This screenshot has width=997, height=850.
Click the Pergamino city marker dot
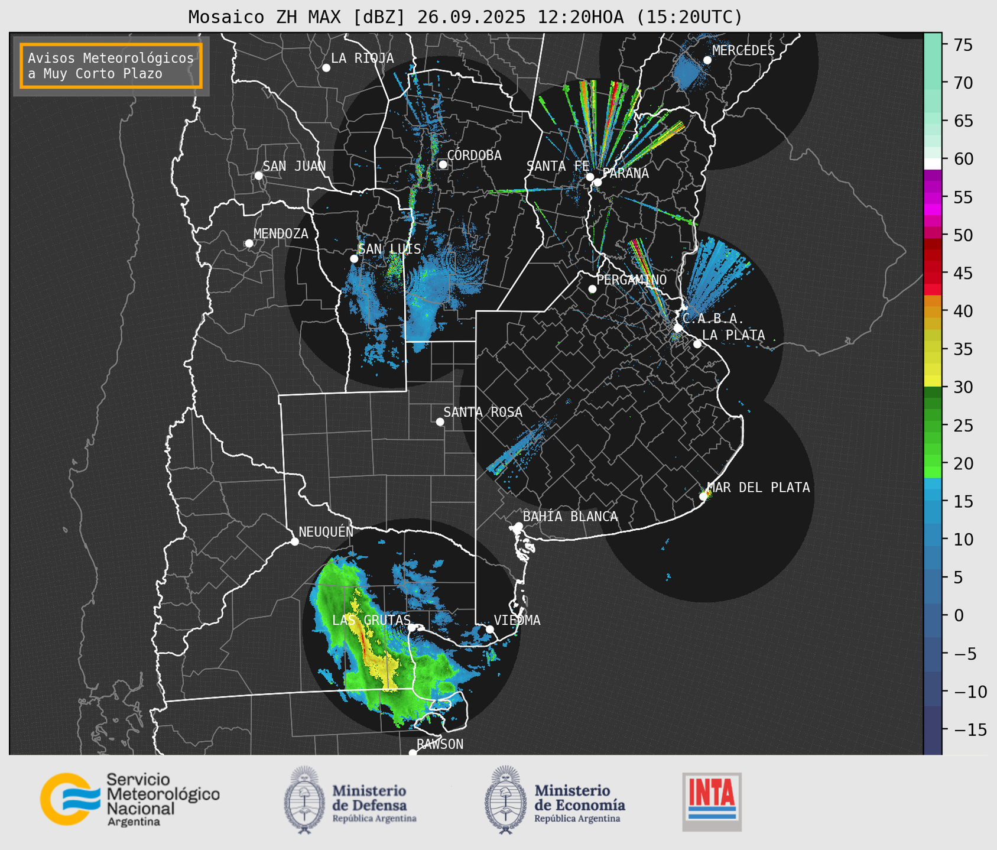click(592, 289)
